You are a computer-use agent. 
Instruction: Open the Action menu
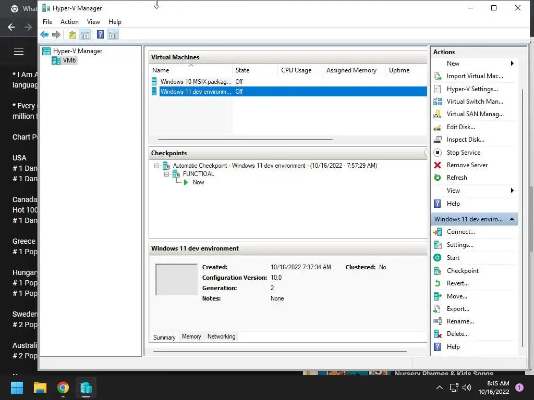69,22
